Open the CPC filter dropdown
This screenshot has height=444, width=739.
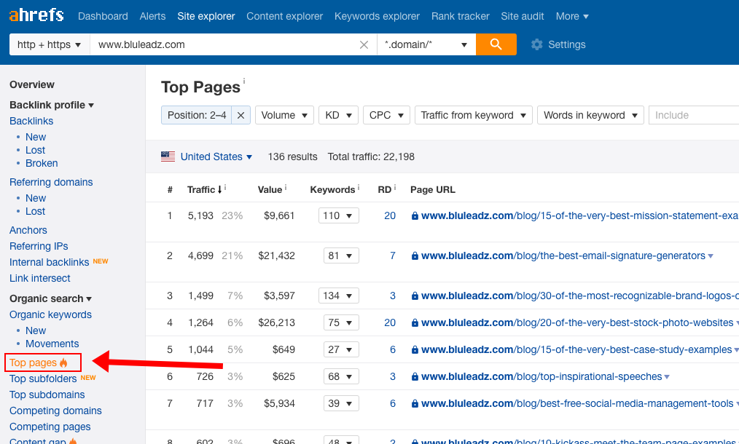(386, 115)
